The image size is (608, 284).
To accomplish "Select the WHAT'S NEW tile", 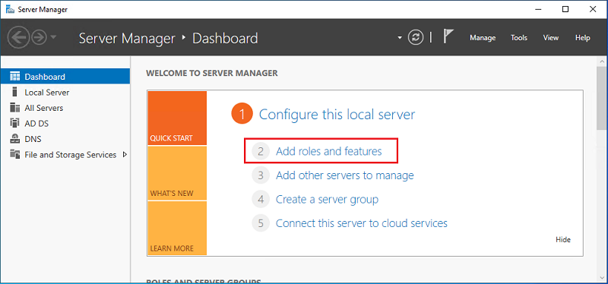I will click(177, 173).
